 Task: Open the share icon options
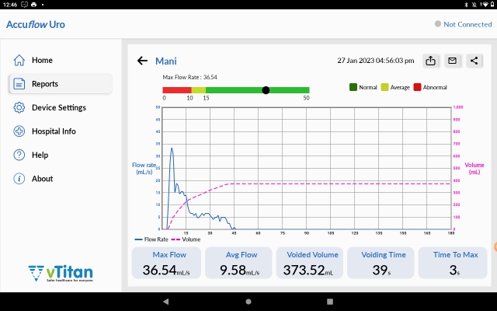474,61
